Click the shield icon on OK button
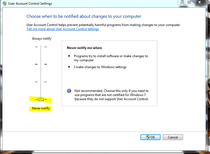Image resolution: width=210 pixels, height=154 pixels. coord(148,137)
